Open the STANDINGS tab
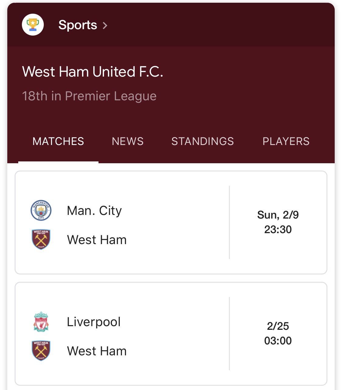 pyautogui.click(x=202, y=141)
